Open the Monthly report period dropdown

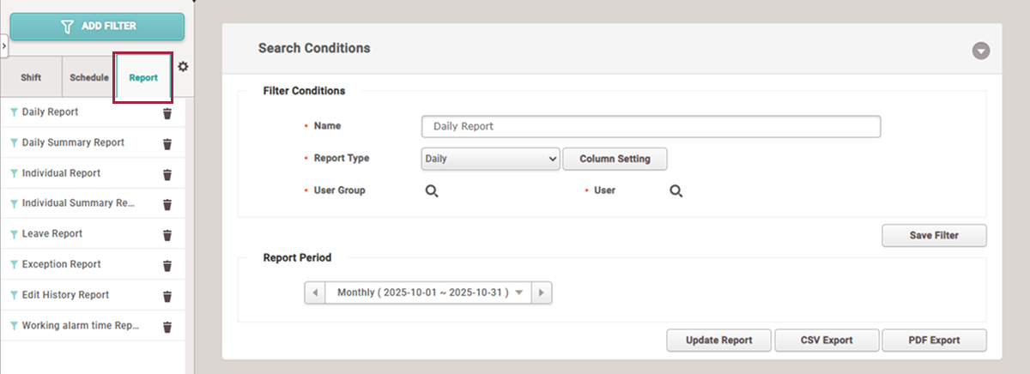[428, 293]
